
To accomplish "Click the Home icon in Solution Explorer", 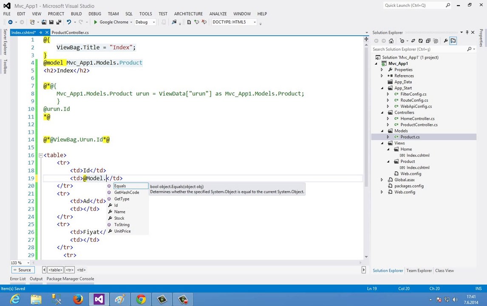I will pyautogui.click(x=391, y=41).
